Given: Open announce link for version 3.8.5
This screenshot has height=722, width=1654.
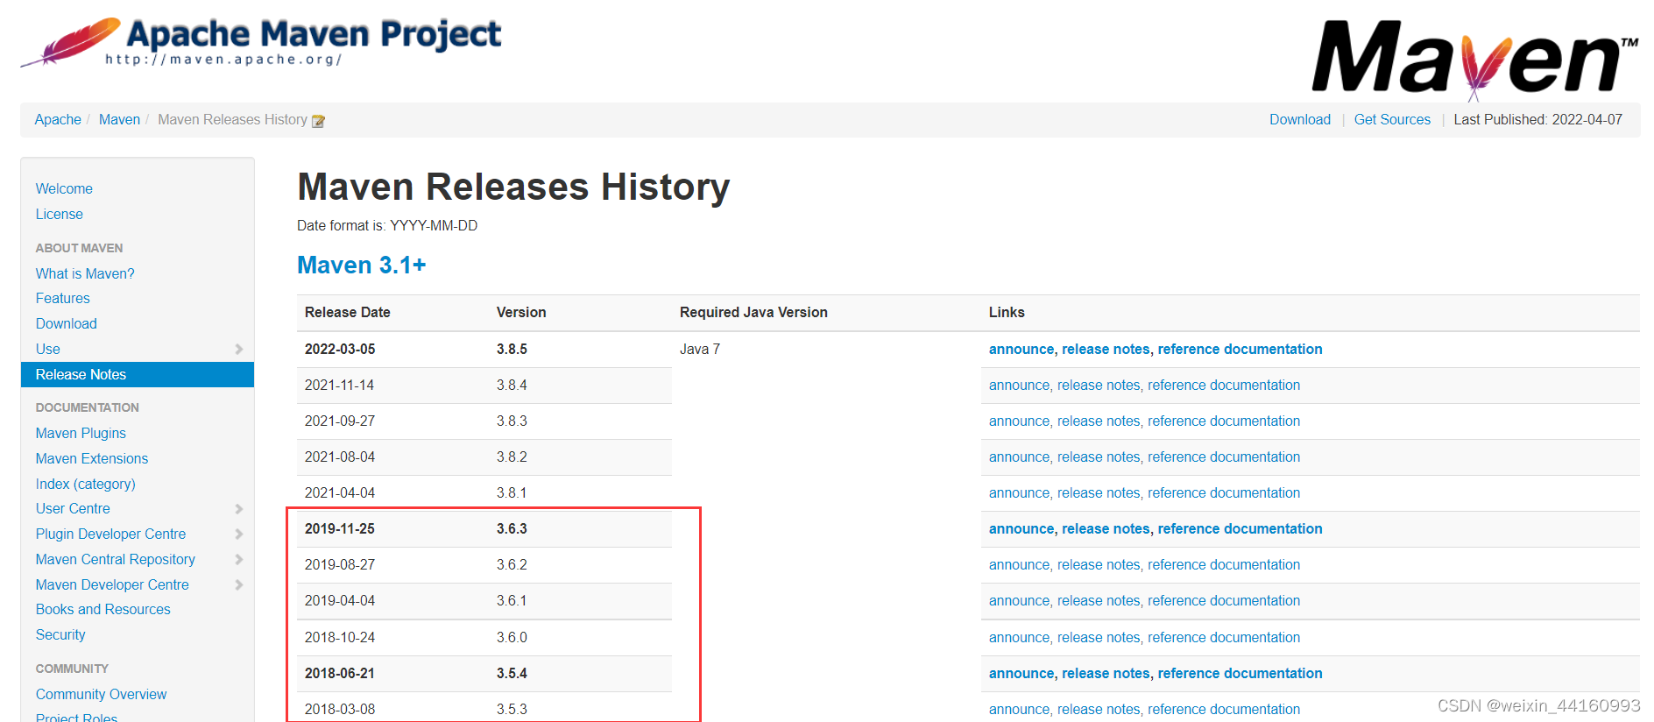Looking at the screenshot, I should point(1021,349).
